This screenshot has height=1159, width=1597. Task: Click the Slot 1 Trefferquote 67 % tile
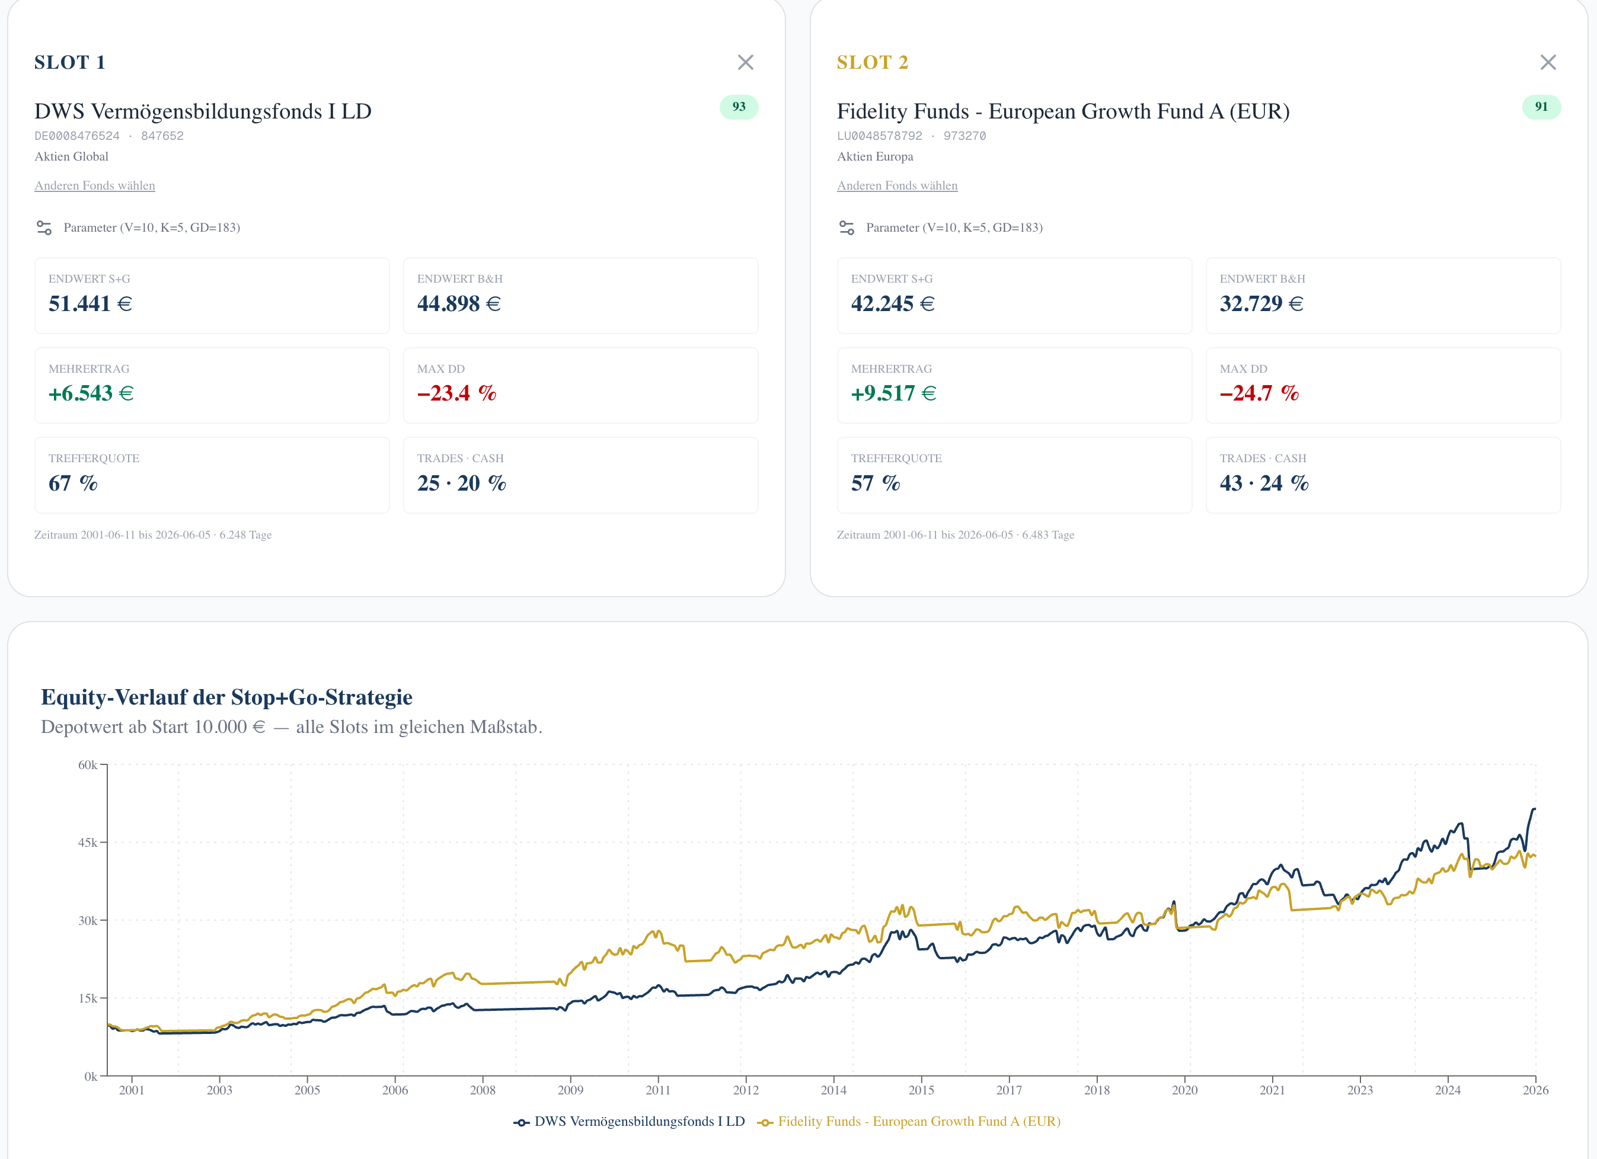coord(212,475)
